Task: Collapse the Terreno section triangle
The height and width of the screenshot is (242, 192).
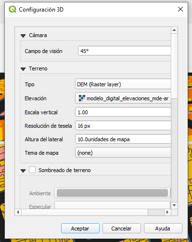Action: click(23, 69)
